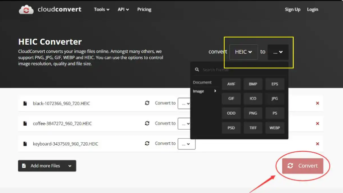The image size is (343, 193).
Task: Click the Sign Up link
Action: click(x=293, y=10)
